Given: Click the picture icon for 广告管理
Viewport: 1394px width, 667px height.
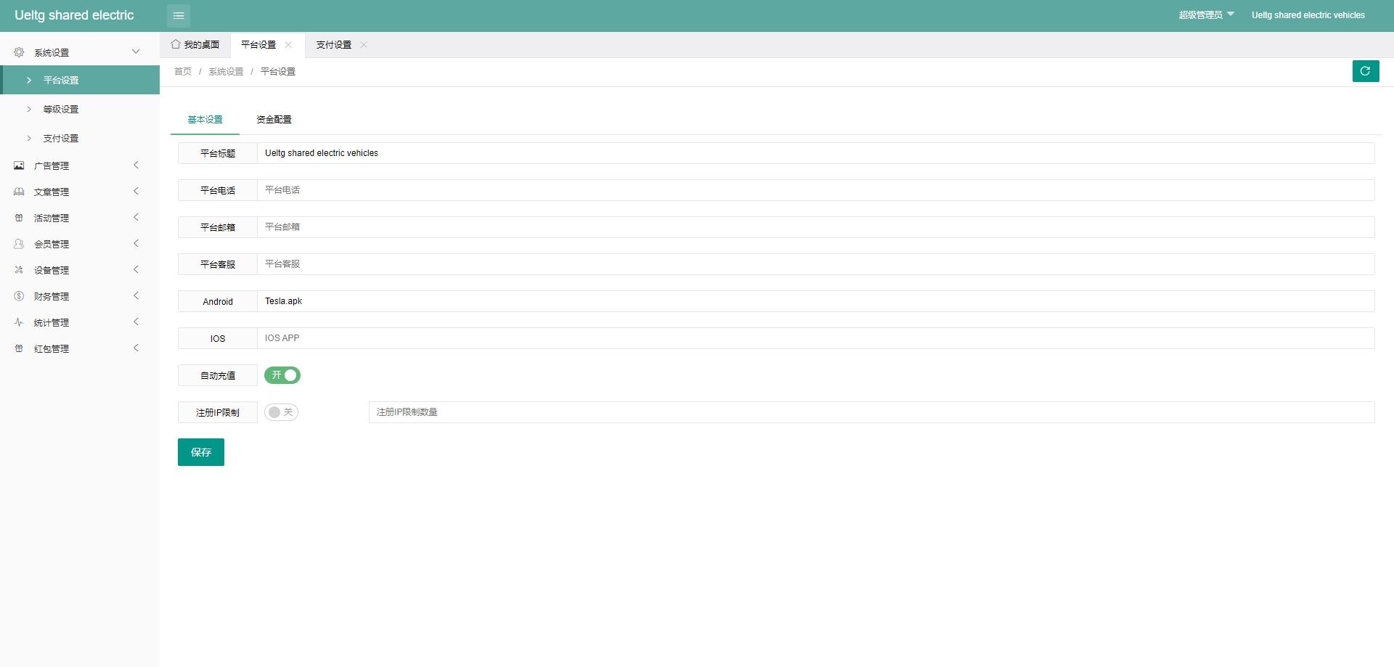Looking at the screenshot, I should tap(19, 165).
